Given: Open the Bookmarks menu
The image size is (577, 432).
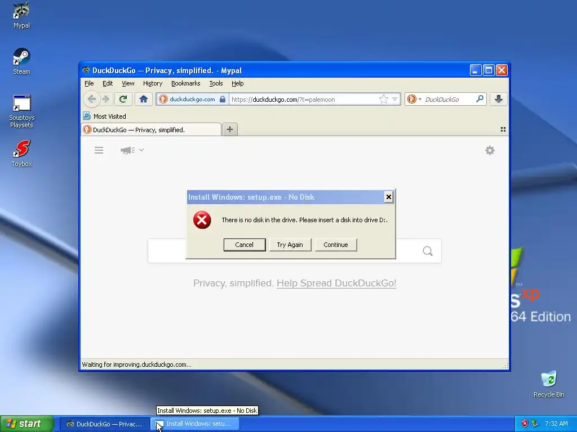Looking at the screenshot, I should 186,83.
